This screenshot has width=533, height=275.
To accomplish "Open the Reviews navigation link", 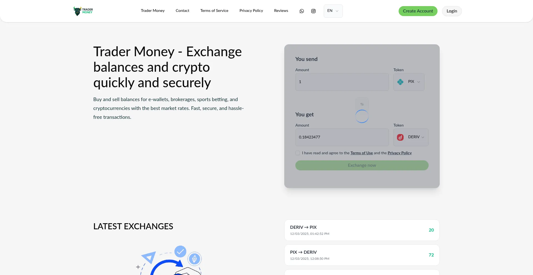I will click(281, 11).
